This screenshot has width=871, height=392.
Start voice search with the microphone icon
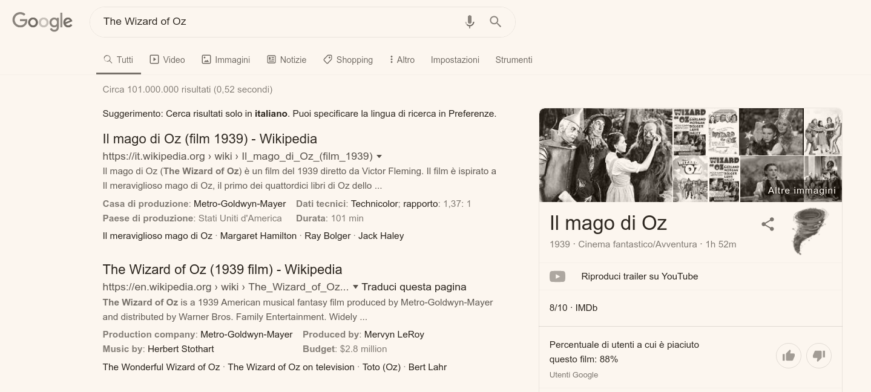pos(470,22)
